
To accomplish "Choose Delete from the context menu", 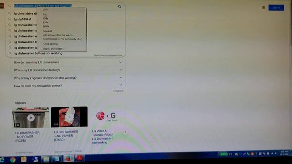I will tap(46, 26).
